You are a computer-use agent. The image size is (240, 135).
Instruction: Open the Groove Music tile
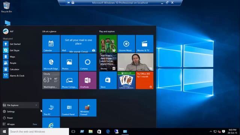click(x=126, y=44)
